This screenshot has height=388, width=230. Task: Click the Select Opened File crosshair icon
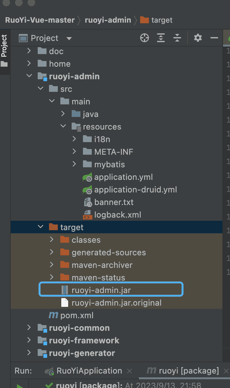(144, 38)
